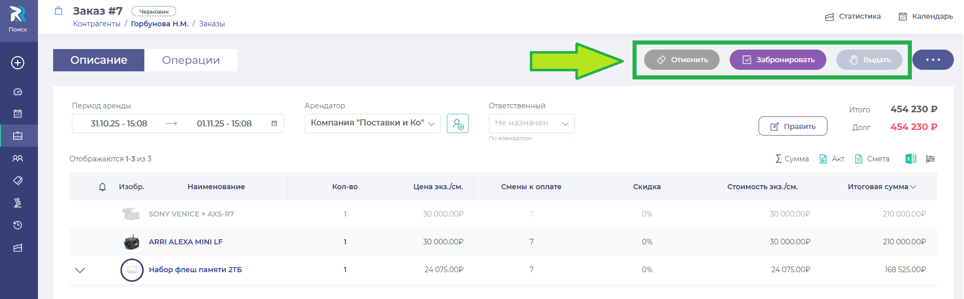Switch to the Операции tab
The height and width of the screenshot is (299, 964).
(191, 60)
